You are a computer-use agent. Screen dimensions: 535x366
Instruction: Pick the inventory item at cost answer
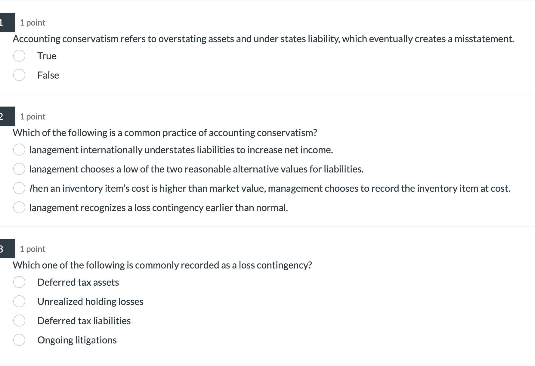pyautogui.click(x=19, y=188)
